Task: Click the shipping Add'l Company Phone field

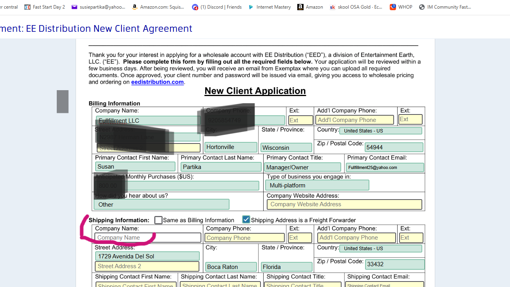Action: point(357,238)
